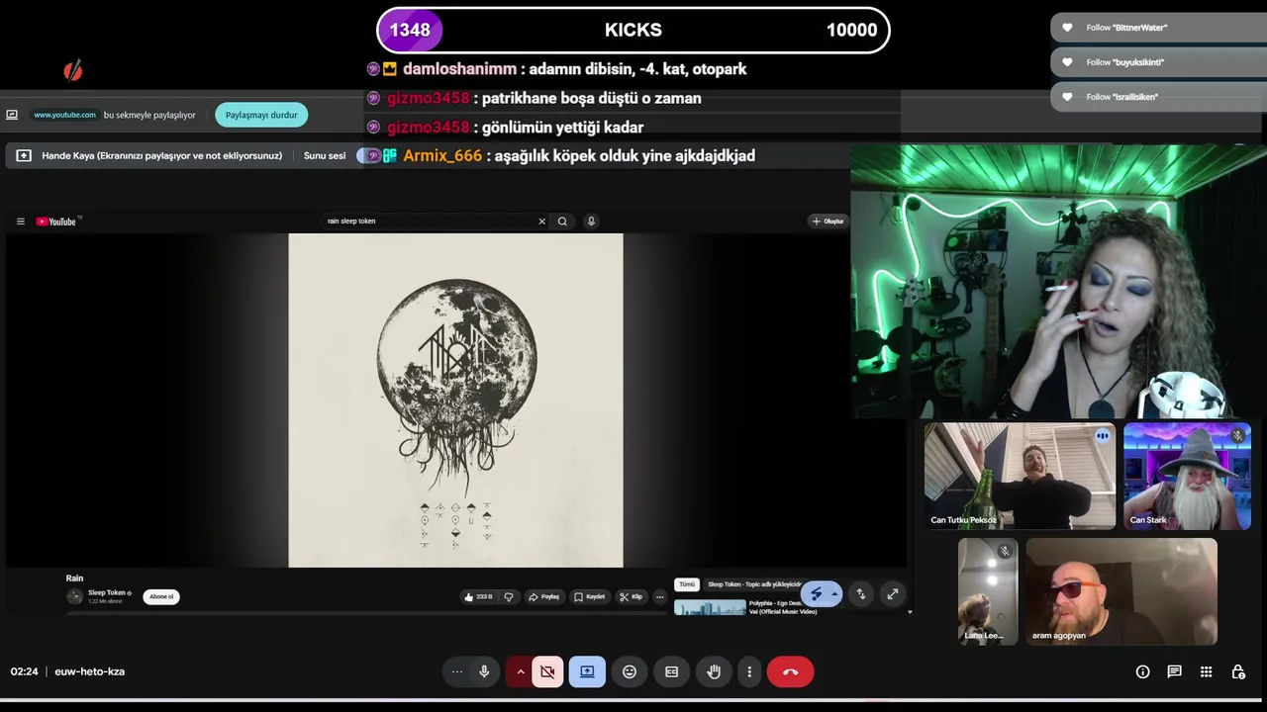The height and width of the screenshot is (712, 1267).
Task: Click Can Stark participant tile
Action: pos(1187,476)
